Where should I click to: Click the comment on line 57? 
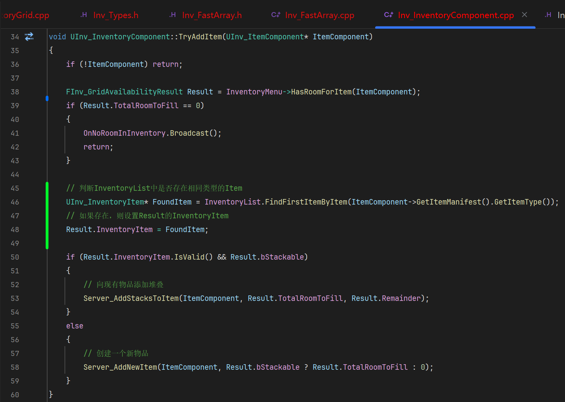click(116, 353)
